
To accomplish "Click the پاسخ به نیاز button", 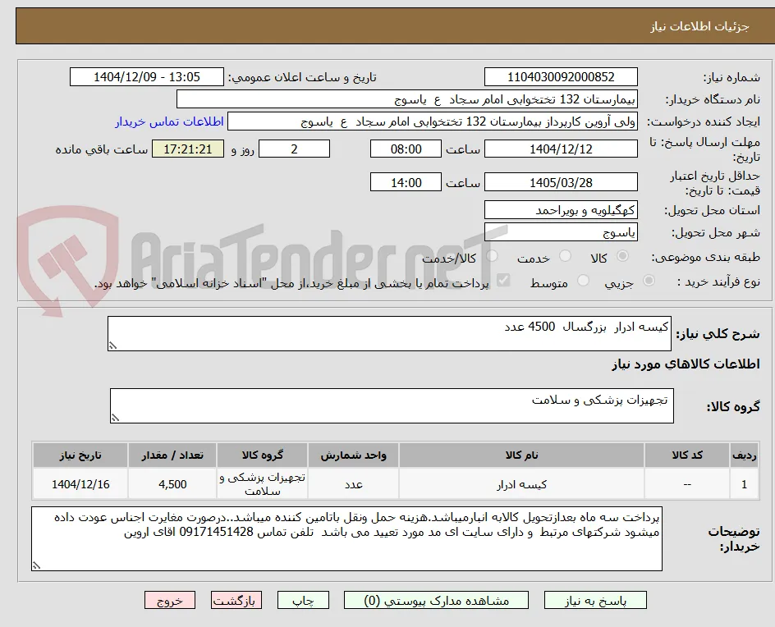I will (x=595, y=600).
